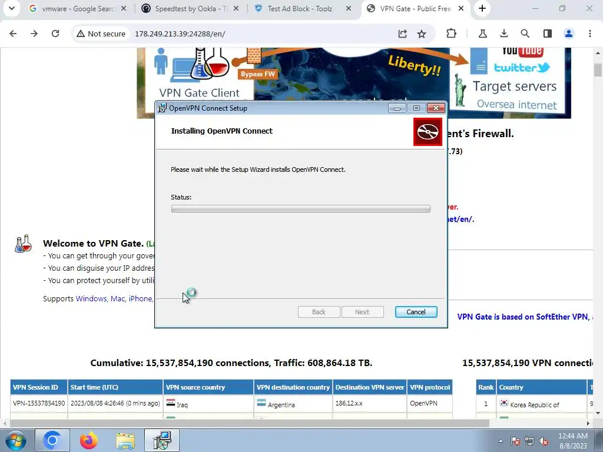Screen dimensions: 603x452
Task: Select the VPN Gate Public Free tab
Action: [x=415, y=8]
